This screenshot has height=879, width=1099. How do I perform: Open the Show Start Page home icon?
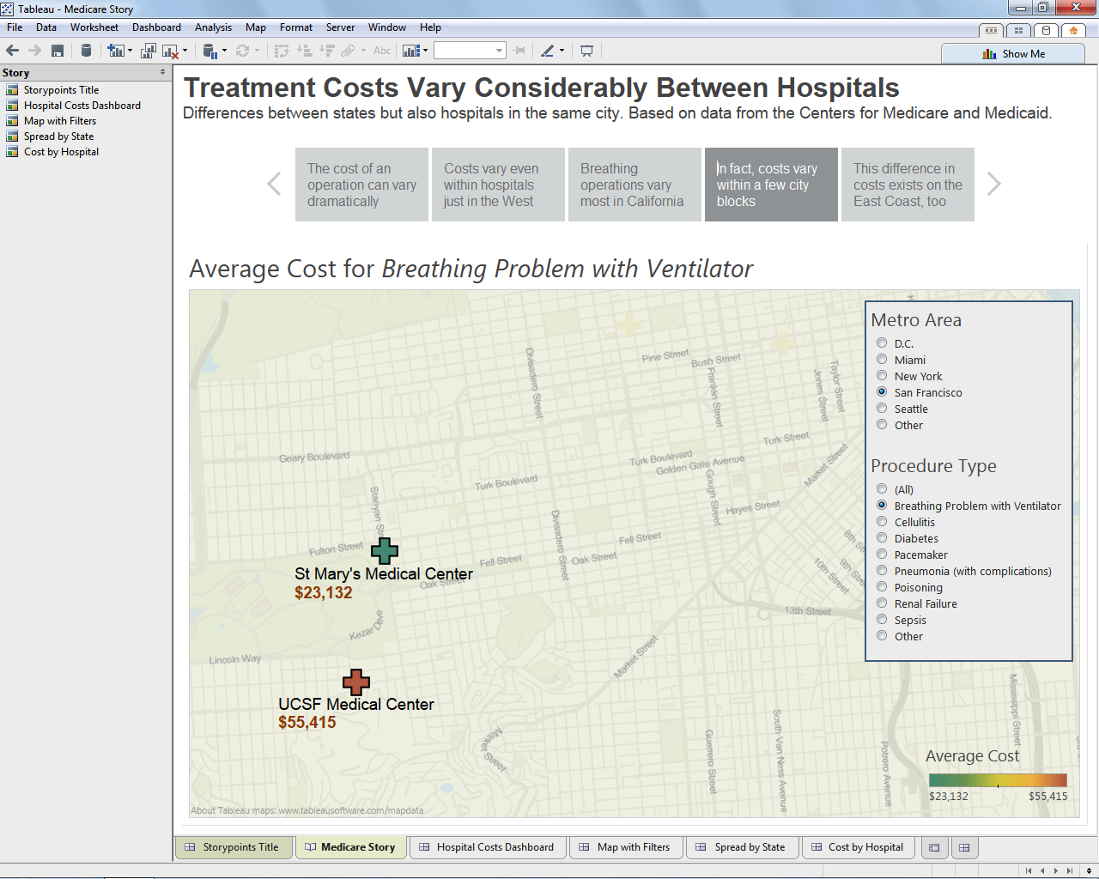point(1073,30)
